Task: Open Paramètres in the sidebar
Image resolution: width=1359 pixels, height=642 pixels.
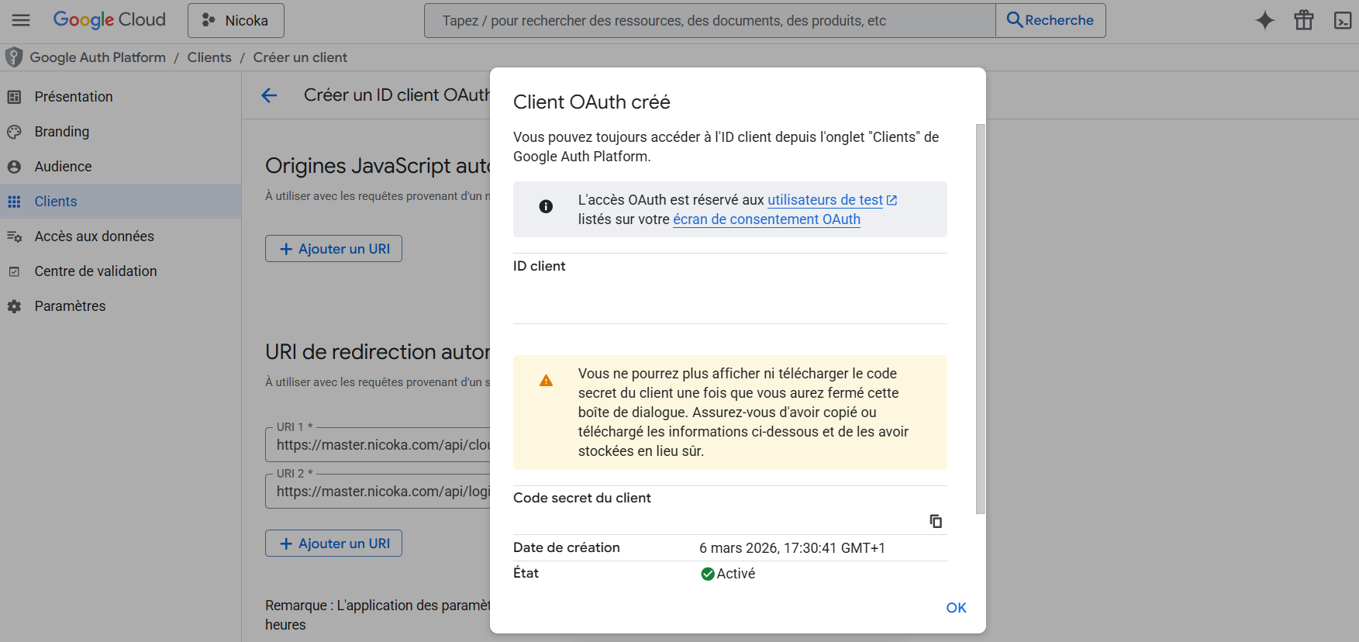Action: point(70,306)
